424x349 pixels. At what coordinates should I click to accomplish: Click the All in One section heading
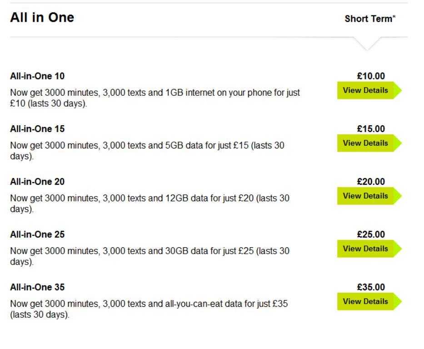click(42, 18)
